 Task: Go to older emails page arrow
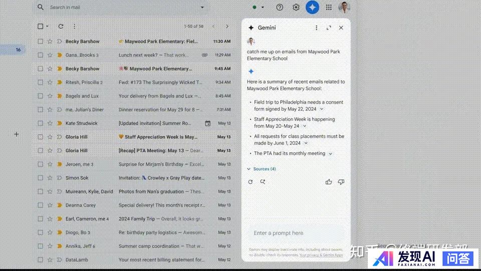[227, 27]
